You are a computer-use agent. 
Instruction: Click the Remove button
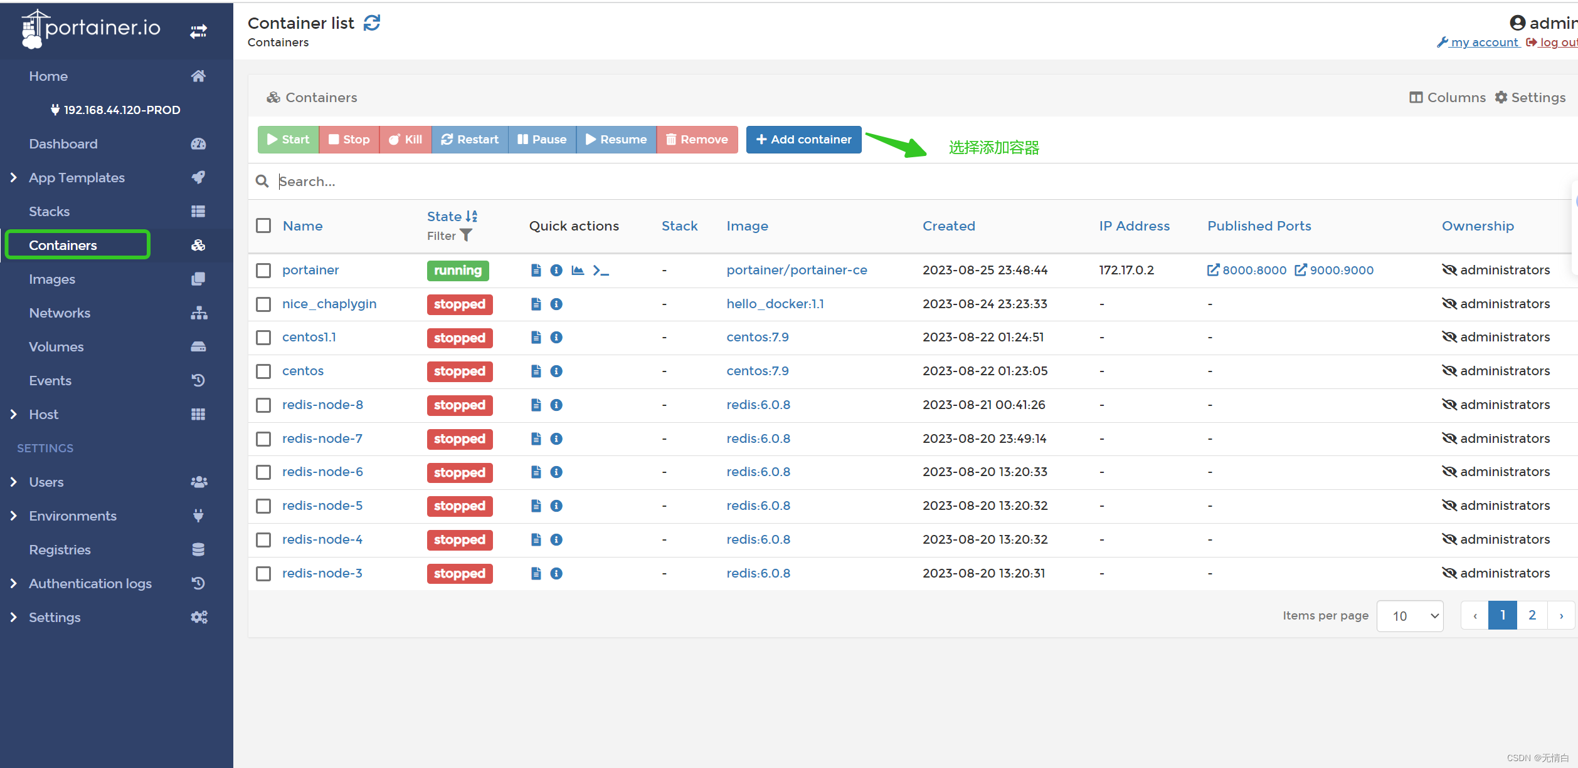pos(697,139)
